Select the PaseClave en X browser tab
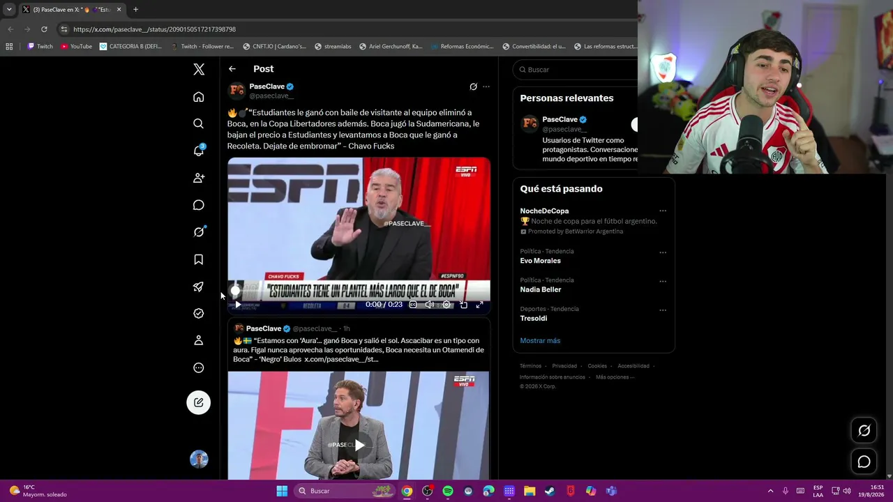 (x=72, y=10)
